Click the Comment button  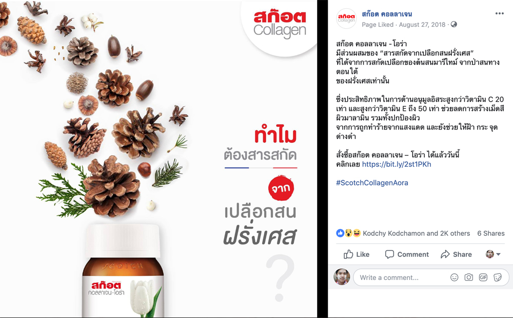pos(407,254)
